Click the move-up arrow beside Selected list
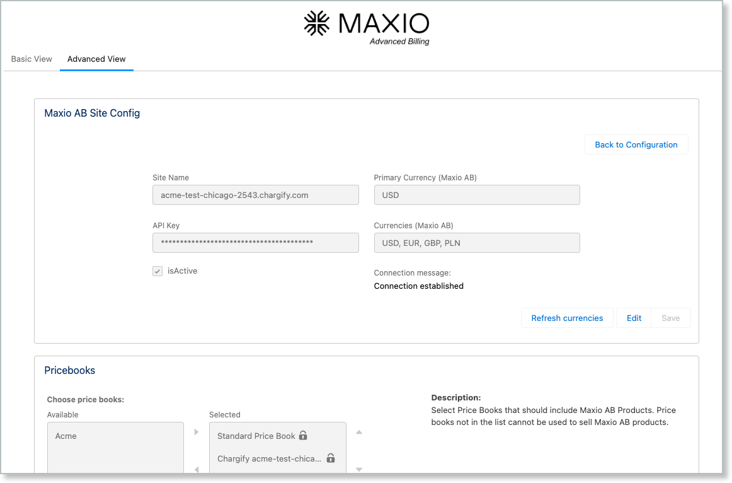Screen dimensions: 732x483 tap(359, 432)
